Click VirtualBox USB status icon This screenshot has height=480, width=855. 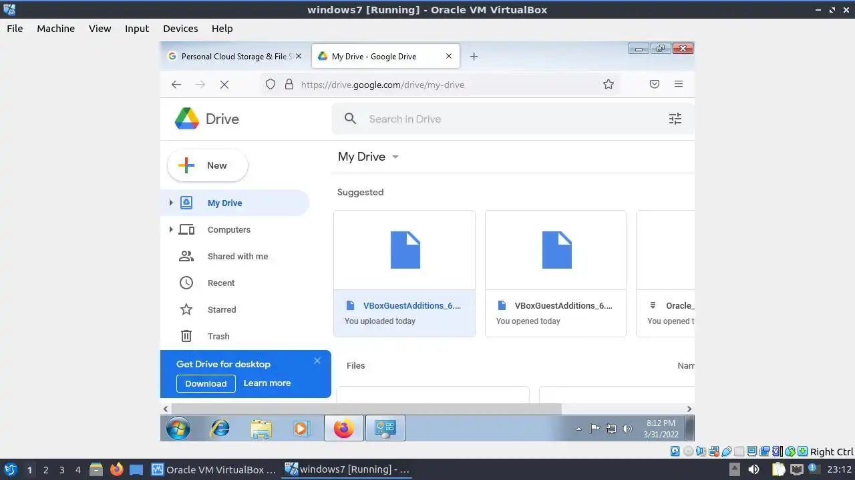coord(727,451)
